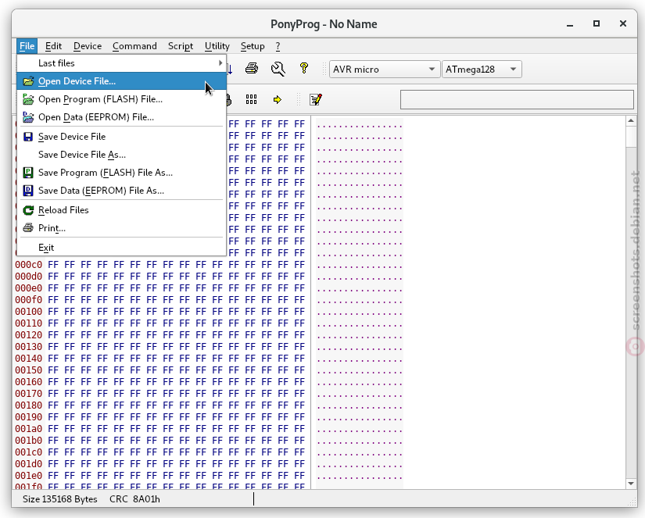Click the icon beside Open Data (EEPROM) File

tap(28, 117)
